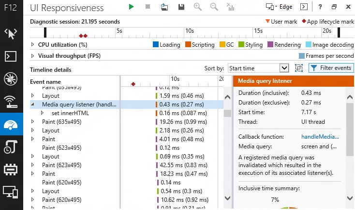
Task: Open the DOM Explorer tool
Action: click(11, 33)
